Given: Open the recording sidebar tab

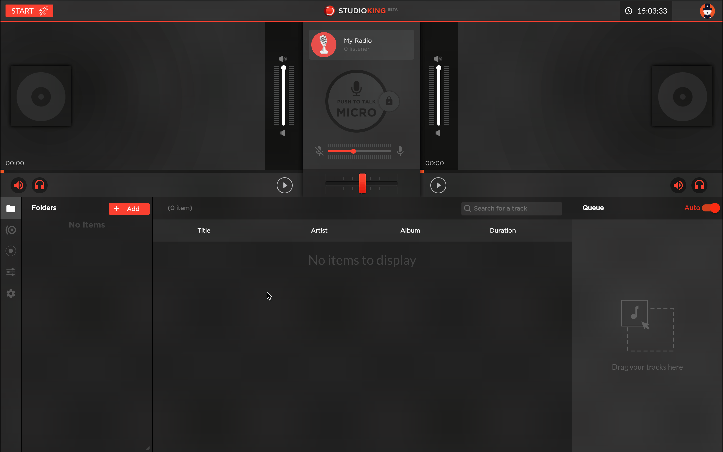Looking at the screenshot, I should click(11, 251).
